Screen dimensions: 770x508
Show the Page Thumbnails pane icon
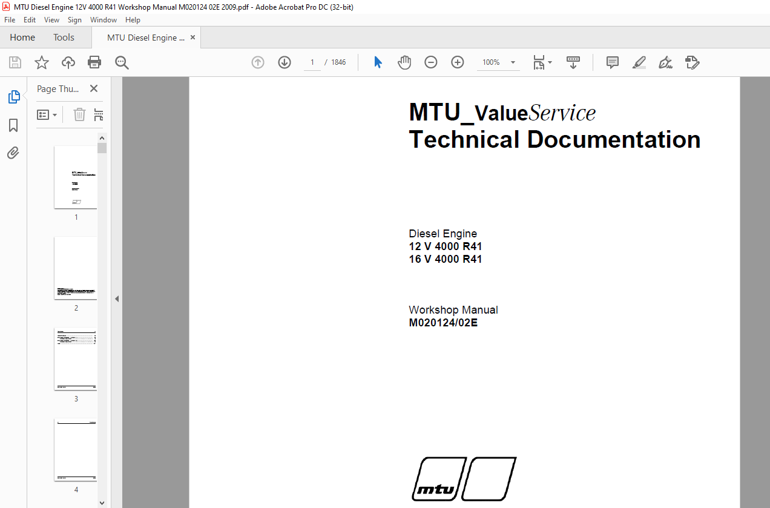pos(13,97)
